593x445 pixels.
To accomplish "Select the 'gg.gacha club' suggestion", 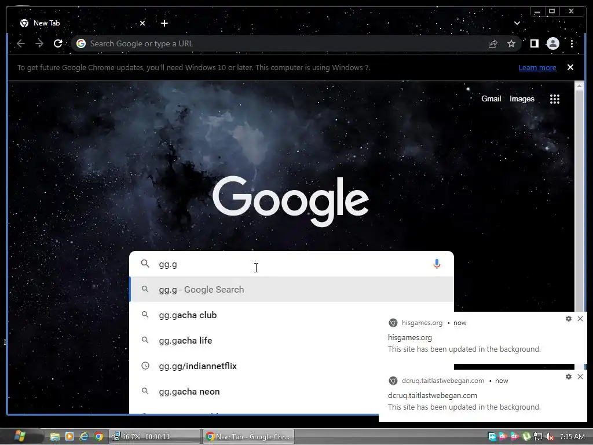I will pos(254,315).
